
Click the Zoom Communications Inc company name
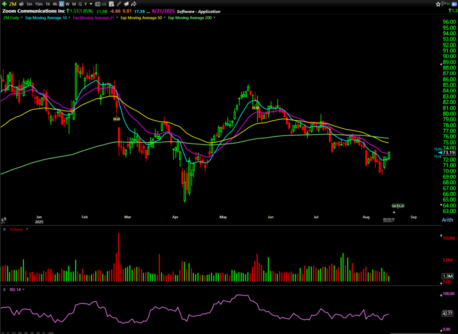tap(34, 11)
